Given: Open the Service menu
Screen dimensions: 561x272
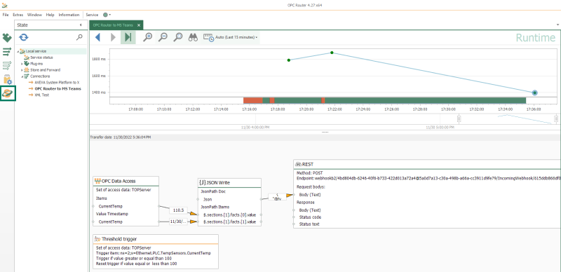Looking at the screenshot, I should pos(92,15).
